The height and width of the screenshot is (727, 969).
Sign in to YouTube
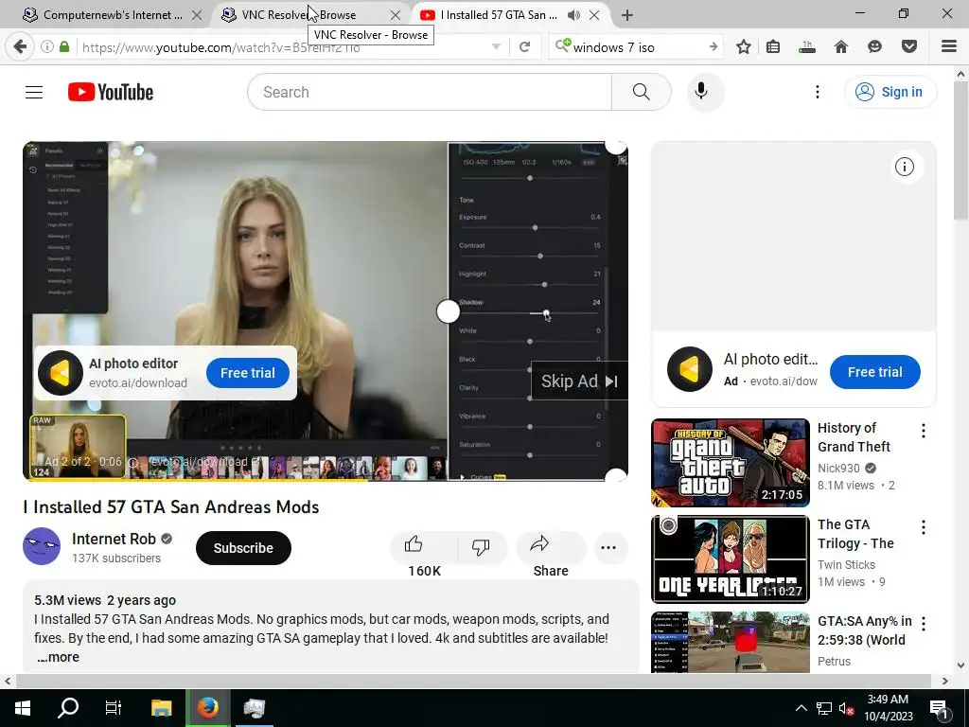pos(890,92)
